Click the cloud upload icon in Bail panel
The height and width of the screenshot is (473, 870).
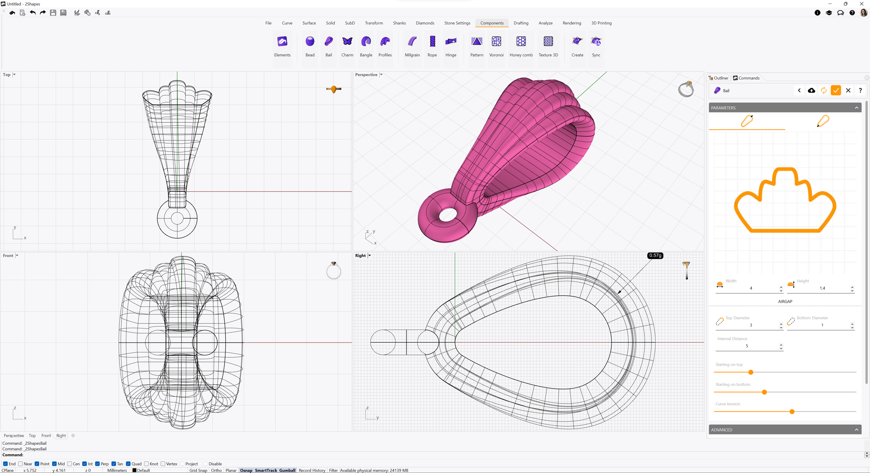tap(811, 91)
